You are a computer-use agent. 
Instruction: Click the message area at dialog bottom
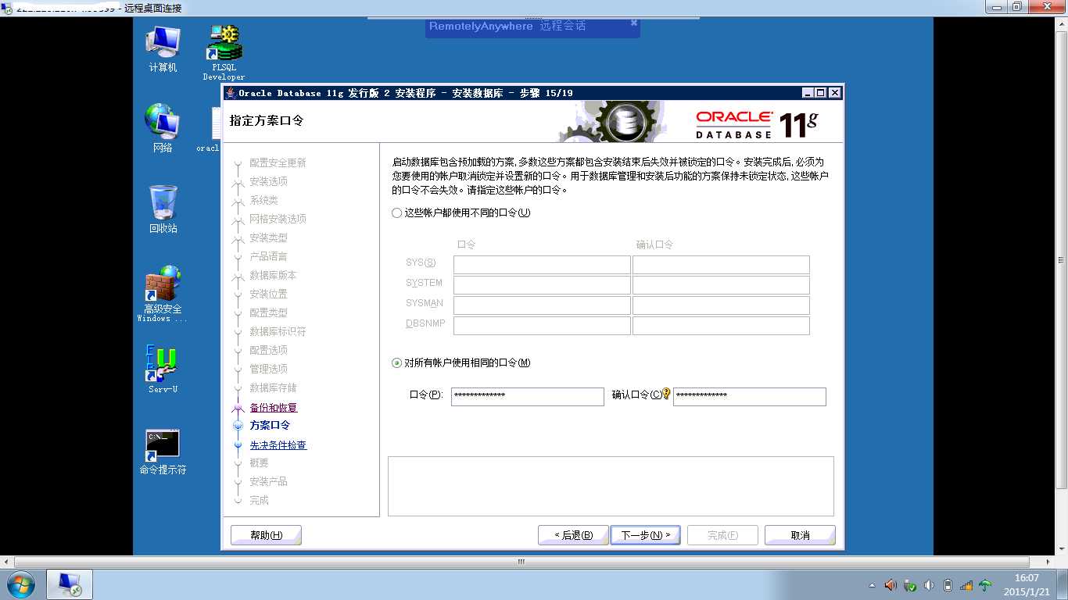tap(611, 487)
